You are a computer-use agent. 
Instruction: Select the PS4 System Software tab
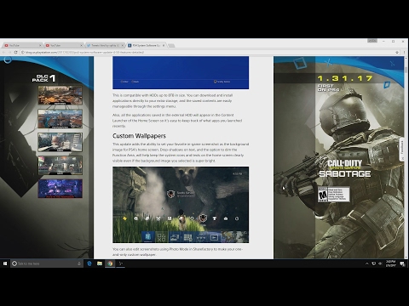click(145, 45)
